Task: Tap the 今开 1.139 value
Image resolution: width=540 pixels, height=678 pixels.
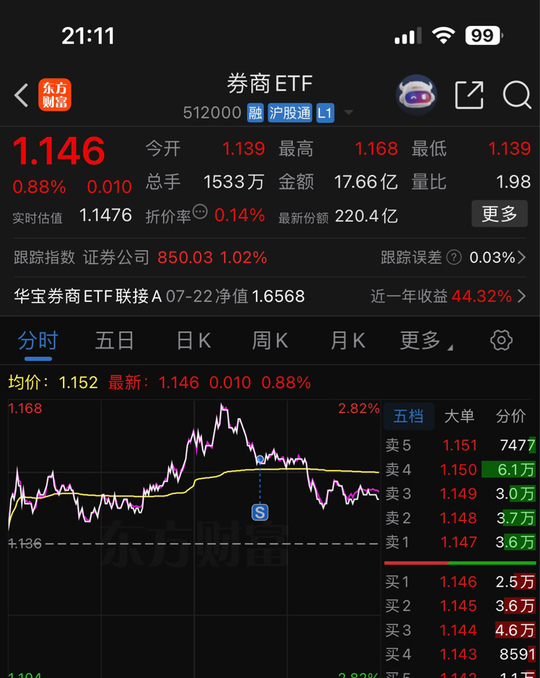Action: [244, 149]
